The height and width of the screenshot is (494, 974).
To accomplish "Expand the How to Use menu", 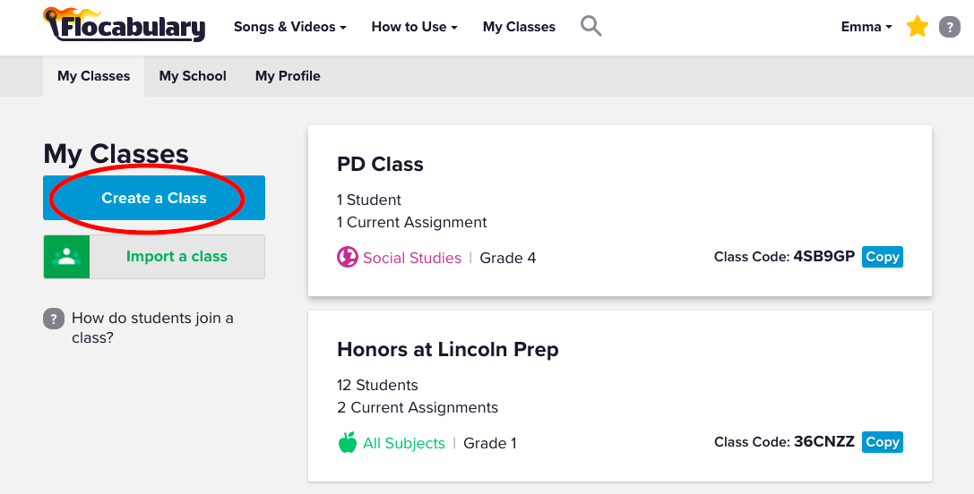I will (414, 27).
